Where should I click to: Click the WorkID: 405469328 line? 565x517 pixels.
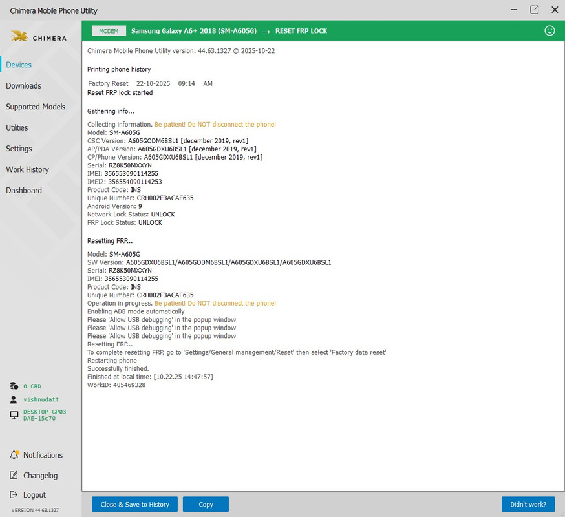pyautogui.click(x=116, y=385)
